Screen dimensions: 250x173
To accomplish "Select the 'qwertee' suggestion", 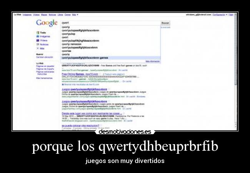I will (x=110, y=51).
